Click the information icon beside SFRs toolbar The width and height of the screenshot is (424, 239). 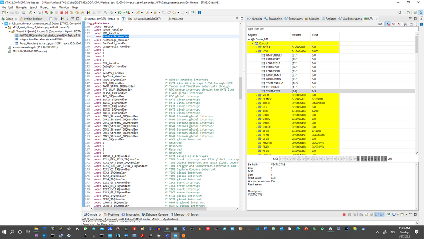[421, 24]
